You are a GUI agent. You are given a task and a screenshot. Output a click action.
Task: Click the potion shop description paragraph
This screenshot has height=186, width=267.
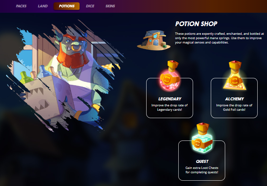pyautogui.click(x=219, y=38)
